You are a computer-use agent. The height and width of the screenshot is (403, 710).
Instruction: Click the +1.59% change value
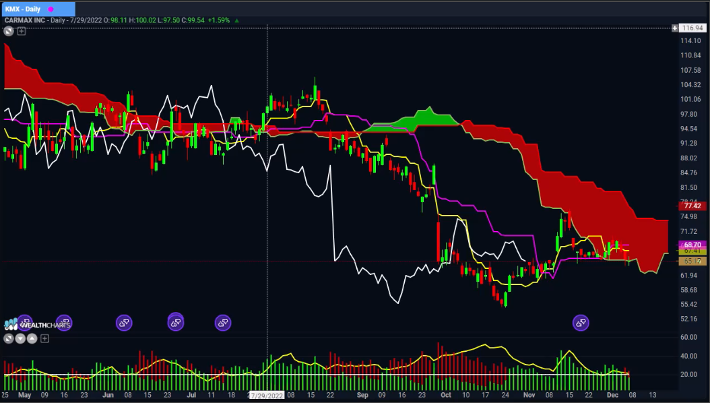pyautogui.click(x=219, y=20)
